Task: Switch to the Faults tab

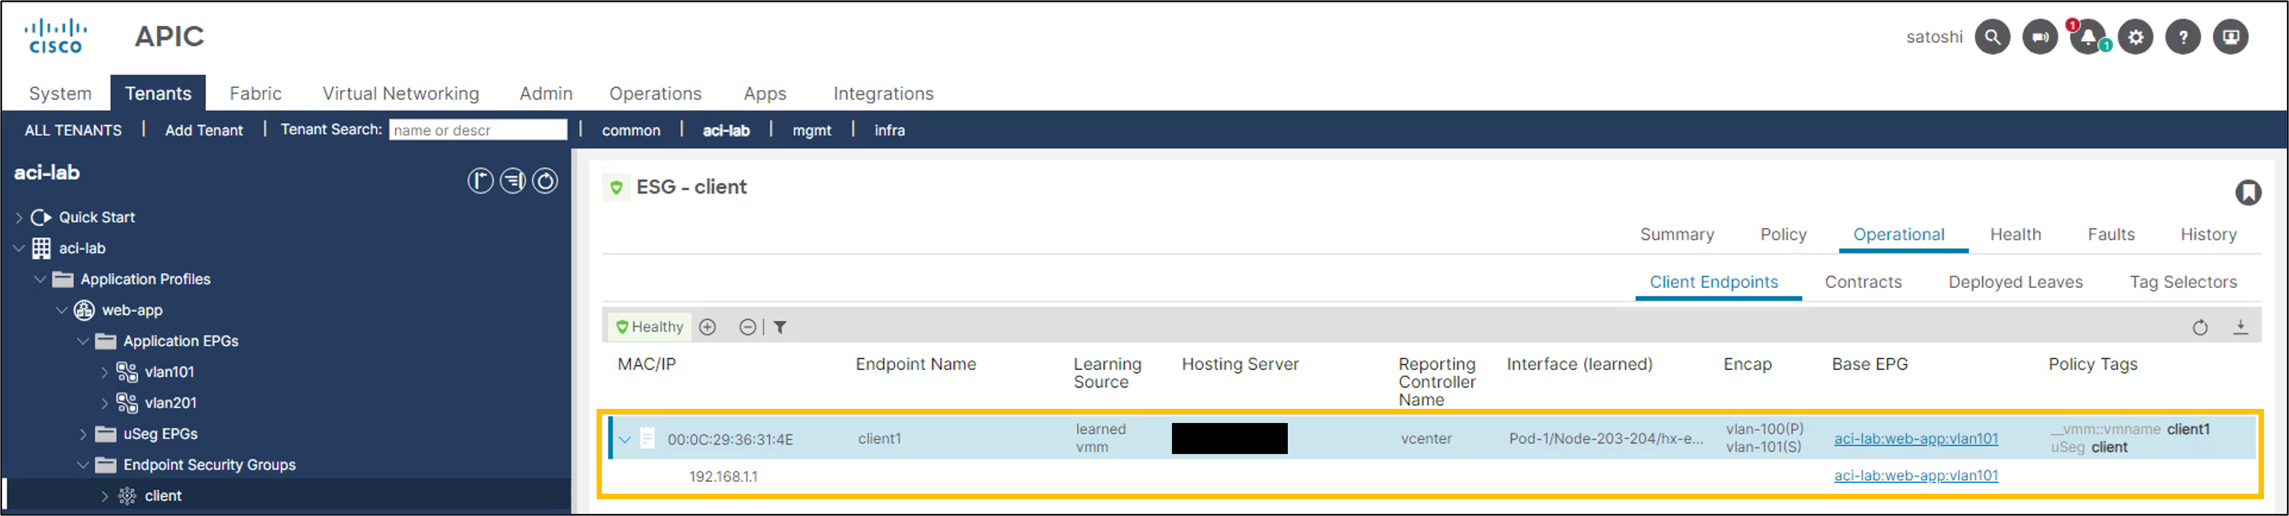Action: (2111, 234)
